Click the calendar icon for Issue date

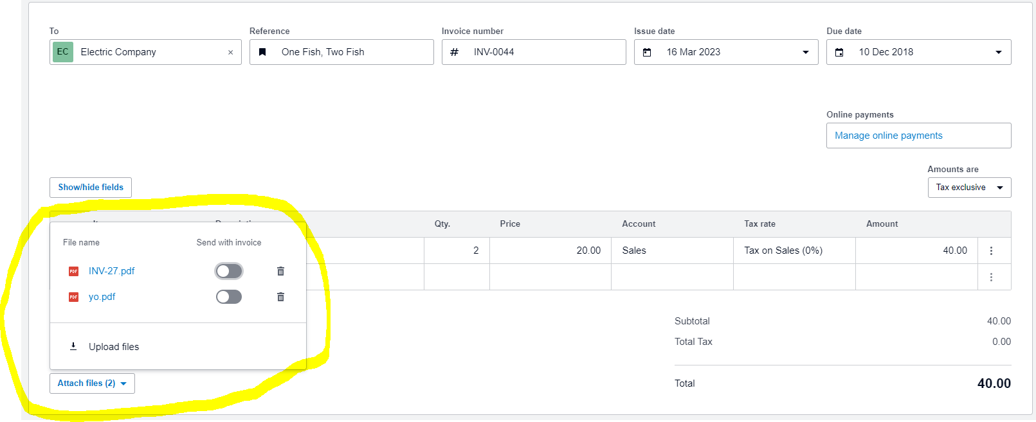[x=647, y=52]
